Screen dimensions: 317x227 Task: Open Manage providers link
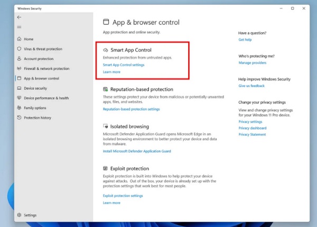click(252, 63)
